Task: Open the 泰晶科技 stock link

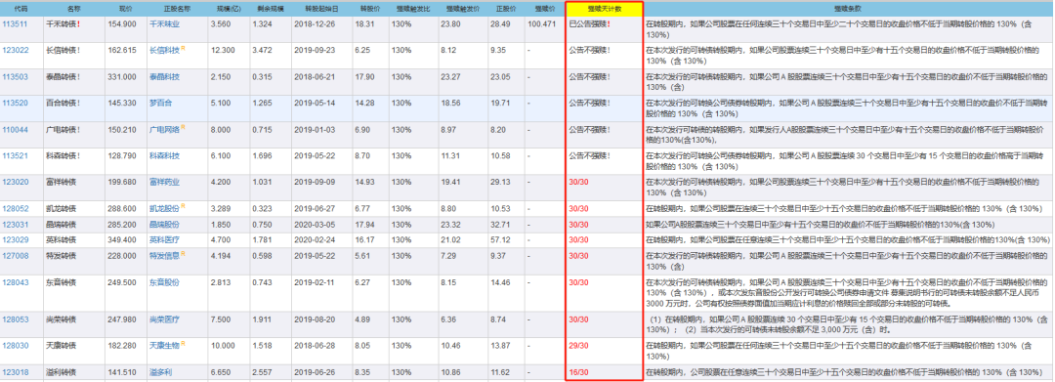Action: pyautogui.click(x=164, y=76)
